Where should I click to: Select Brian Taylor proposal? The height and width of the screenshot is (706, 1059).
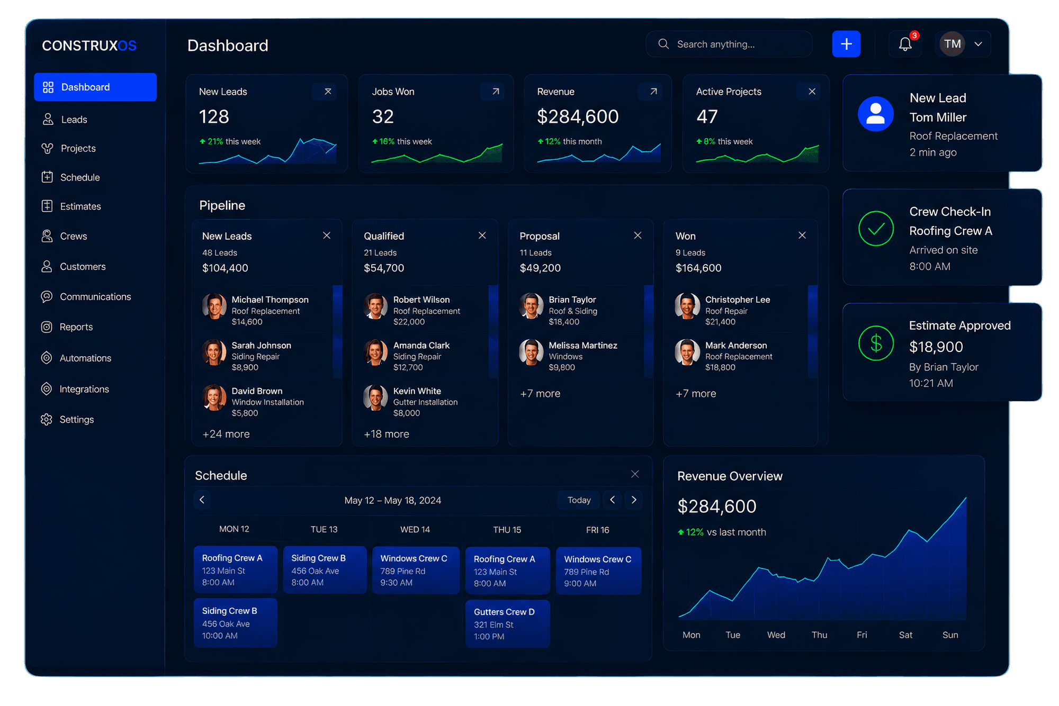pos(580,310)
